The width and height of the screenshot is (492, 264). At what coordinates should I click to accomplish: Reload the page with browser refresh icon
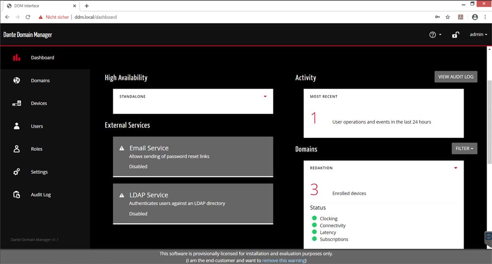28,17
